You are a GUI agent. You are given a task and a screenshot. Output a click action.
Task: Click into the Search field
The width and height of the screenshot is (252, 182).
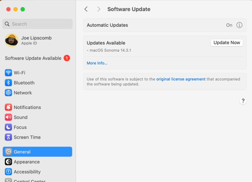pyautogui.click(x=37, y=24)
